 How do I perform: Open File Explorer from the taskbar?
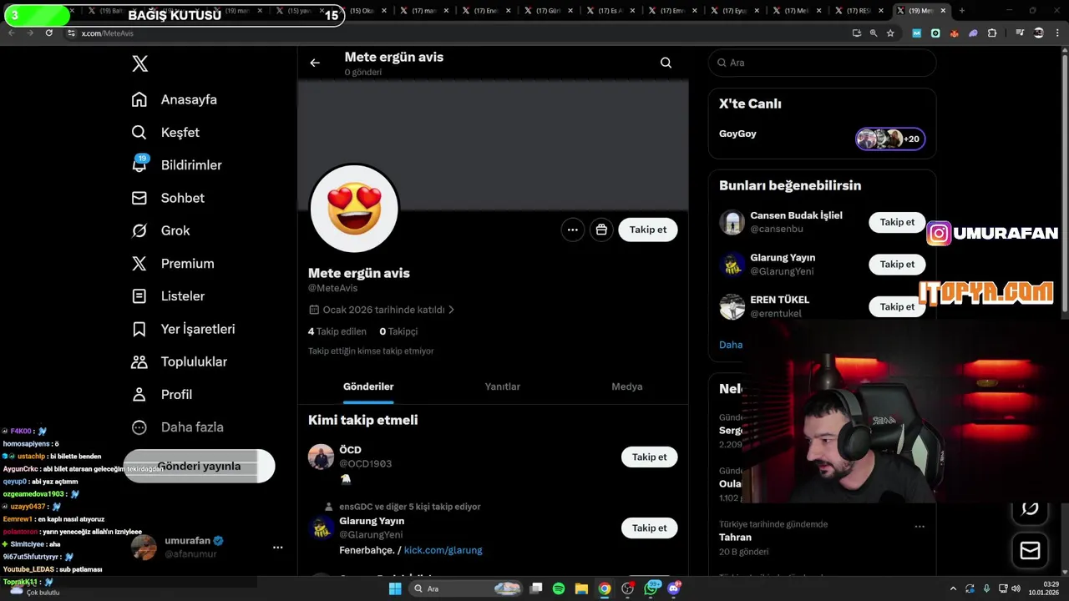point(582,588)
